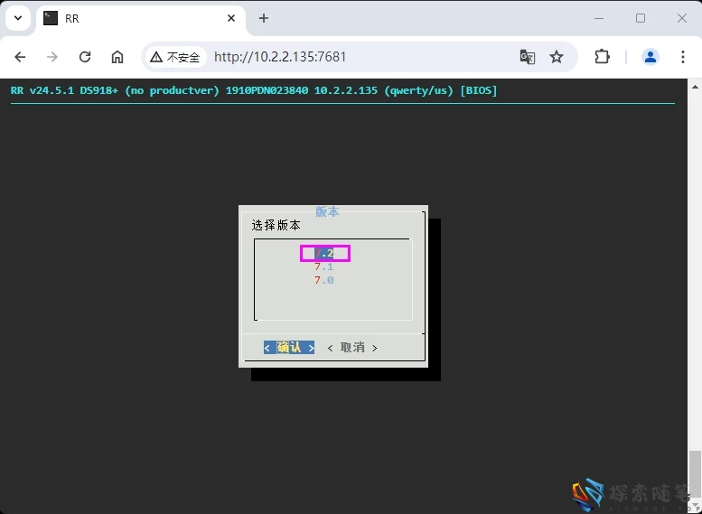The height and width of the screenshot is (514, 702).
Task: Click the address bar URL field
Action: click(x=361, y=57)
